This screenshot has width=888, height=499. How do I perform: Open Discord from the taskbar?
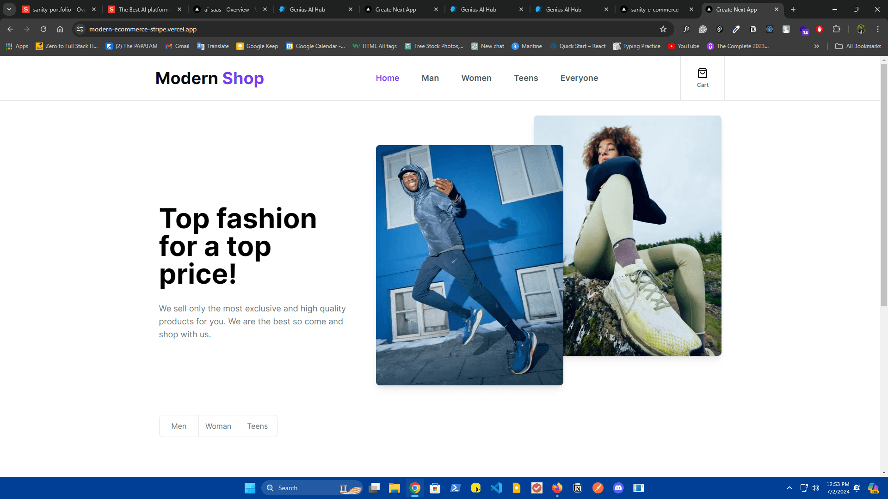(x=618, y=488)
